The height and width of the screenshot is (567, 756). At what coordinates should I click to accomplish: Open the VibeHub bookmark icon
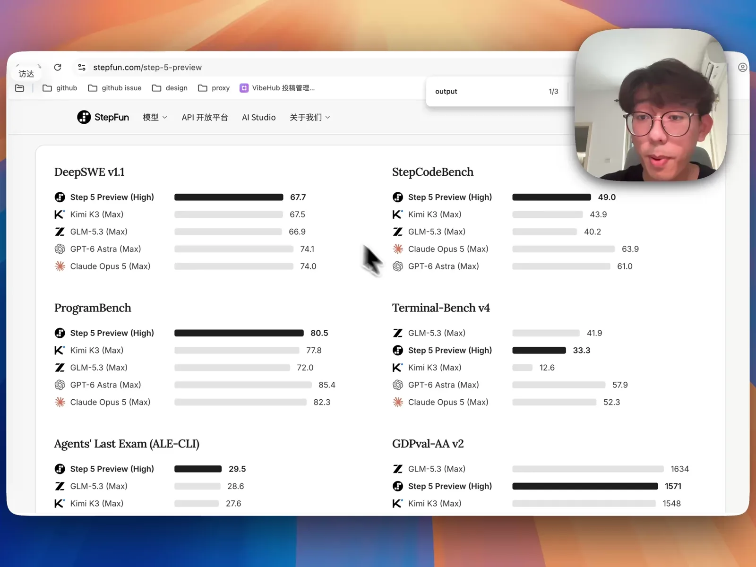(x=244, y=88)
